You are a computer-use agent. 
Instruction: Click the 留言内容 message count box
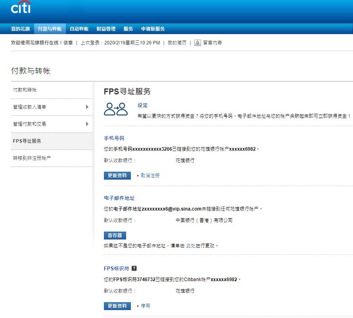(198, 43)
